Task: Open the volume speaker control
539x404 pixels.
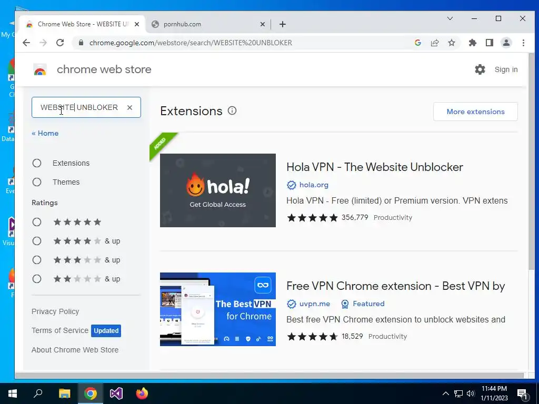Action: click(471, 393)
